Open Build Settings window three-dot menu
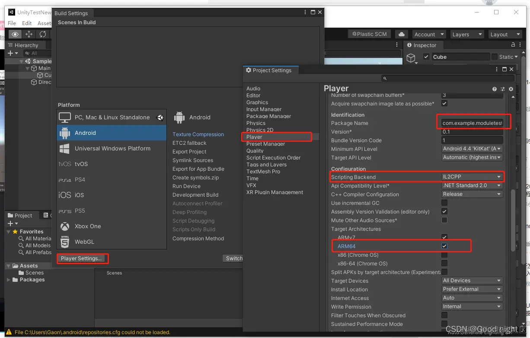 (306, 13)
